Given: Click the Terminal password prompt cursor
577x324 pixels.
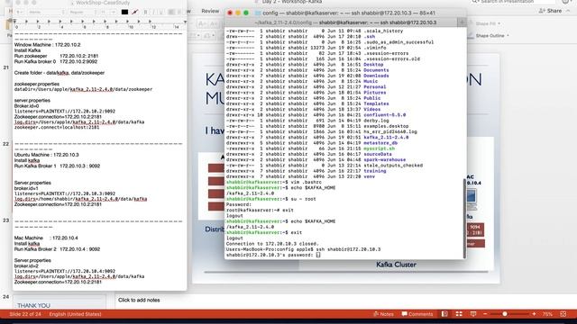Looking at the screenshot, I should coord(318,255).
